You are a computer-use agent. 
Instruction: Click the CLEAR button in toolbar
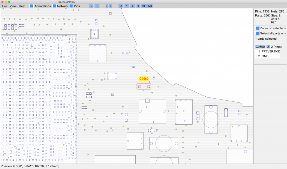click(147, 6)
